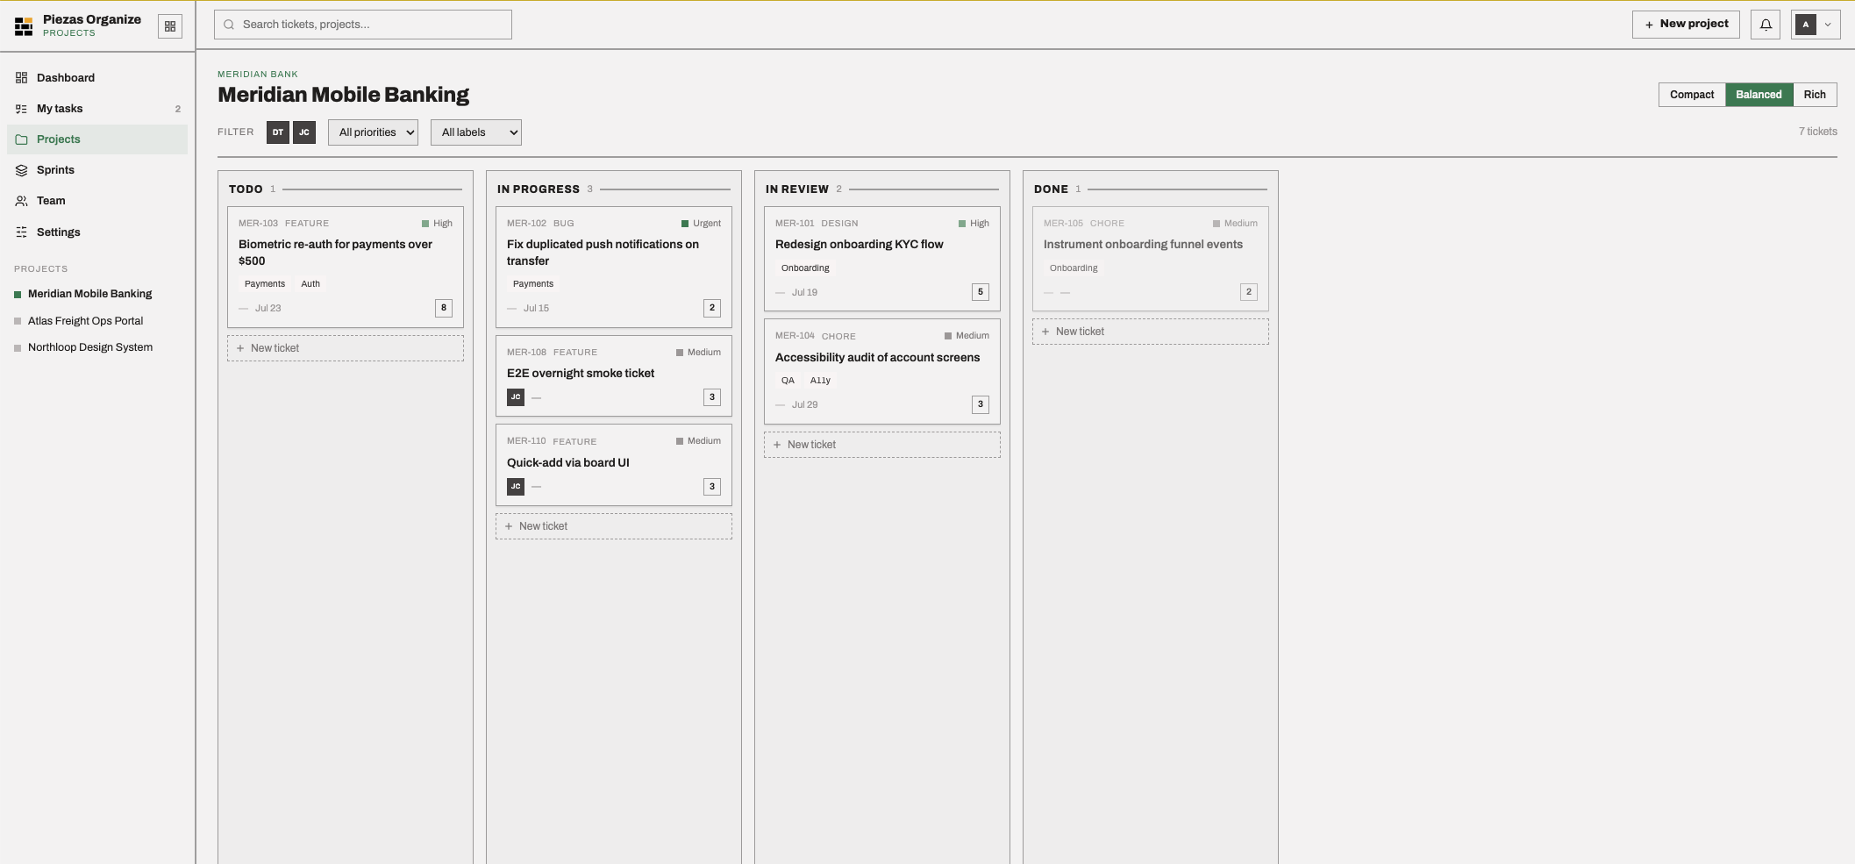Switch to Compact card density
This screenshot has height=864, width=1855.
pos(1692,95)
